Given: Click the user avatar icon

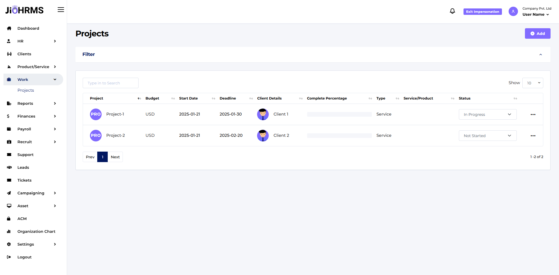Looking at the screenshot, I should pos(513,11).
